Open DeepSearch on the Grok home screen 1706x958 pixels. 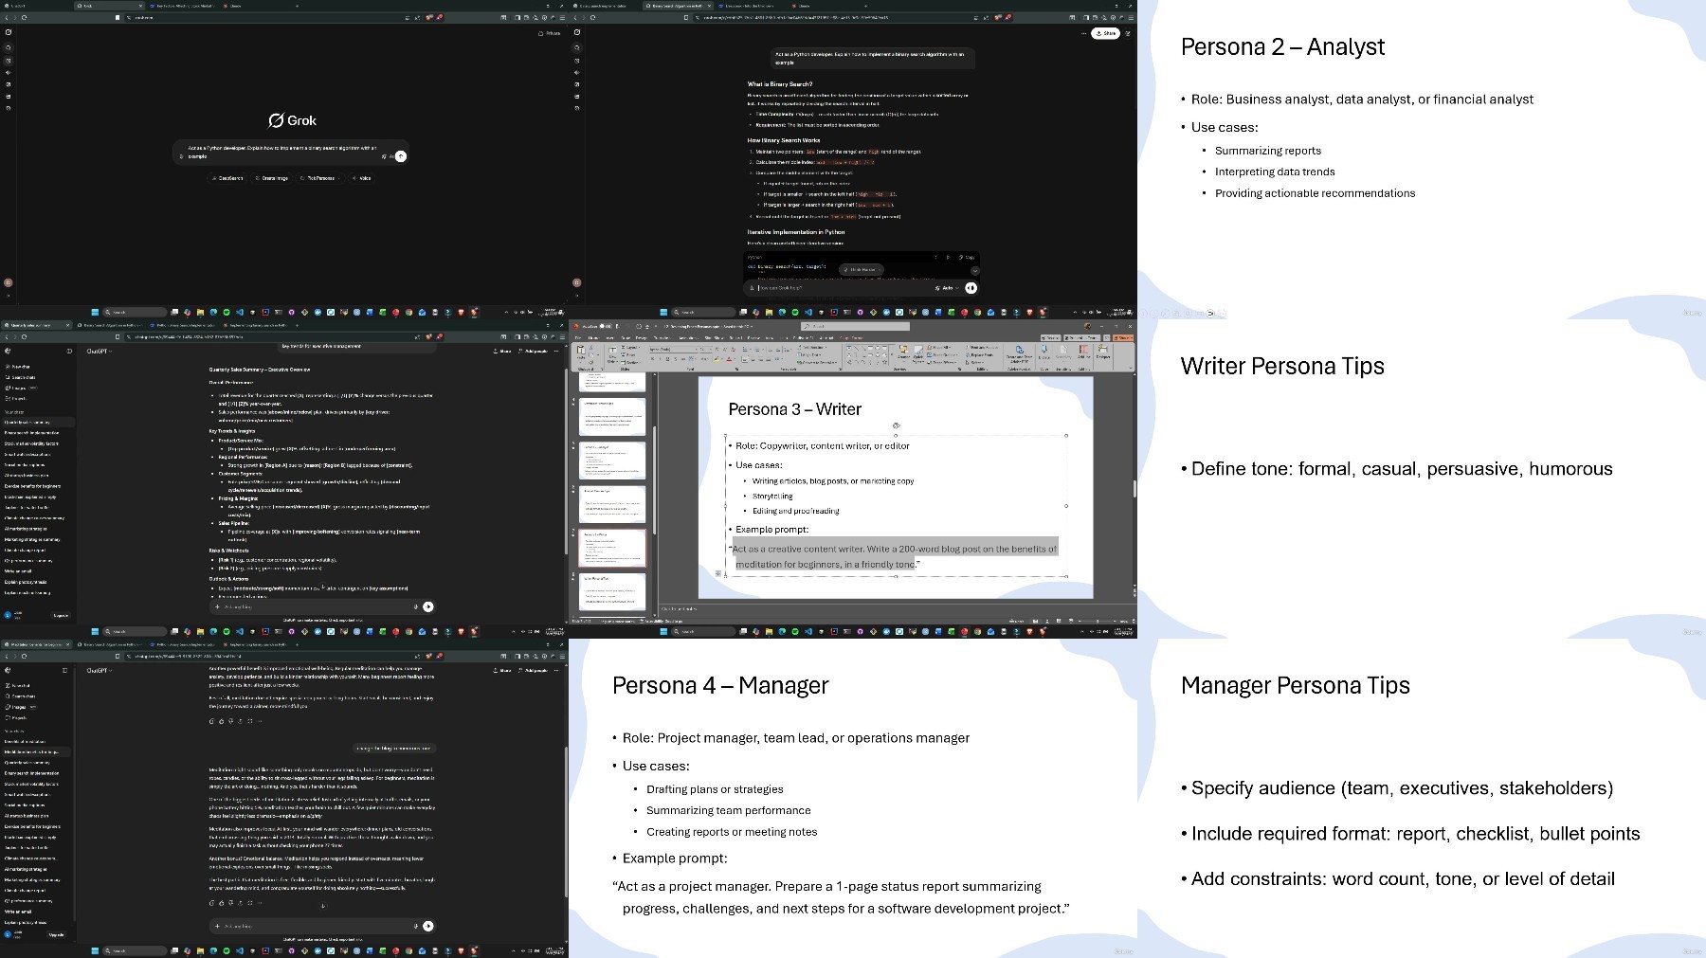point(227,178)
